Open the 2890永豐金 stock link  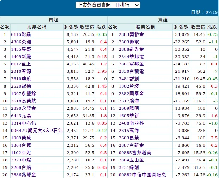[x=24, y=108]
